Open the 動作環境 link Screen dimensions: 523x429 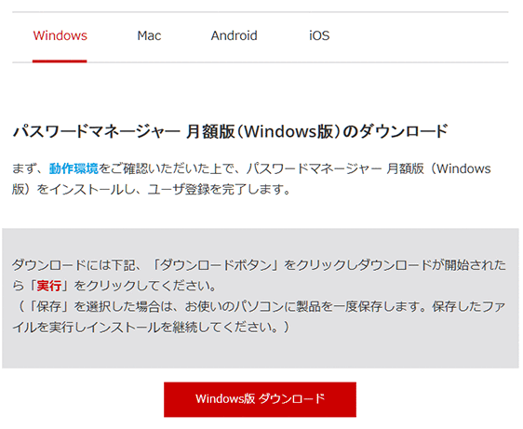click(x=74, y=168)
